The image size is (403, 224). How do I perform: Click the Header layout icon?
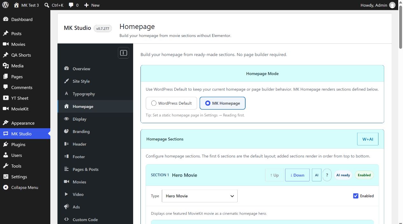[67, 144]
